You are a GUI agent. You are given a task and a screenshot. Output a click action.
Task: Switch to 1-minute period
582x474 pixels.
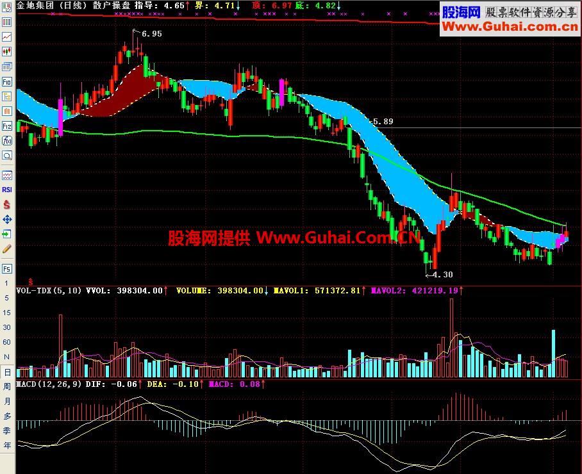click(6, 283)
